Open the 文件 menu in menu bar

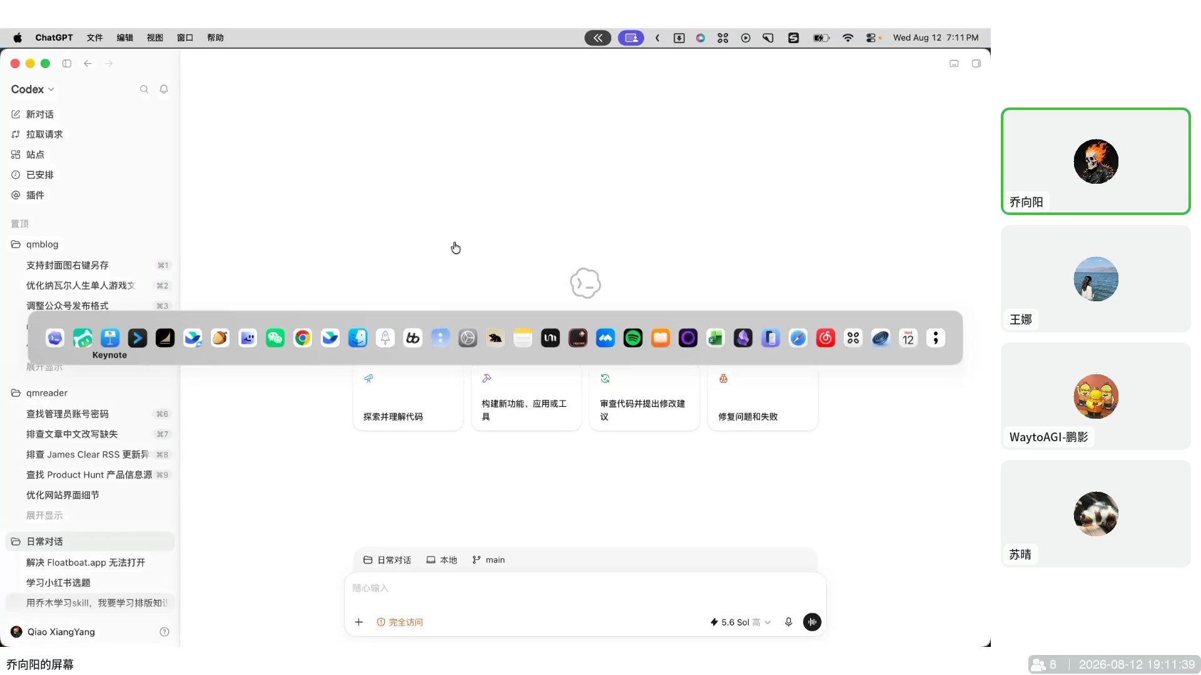click(x=94, y=37)
